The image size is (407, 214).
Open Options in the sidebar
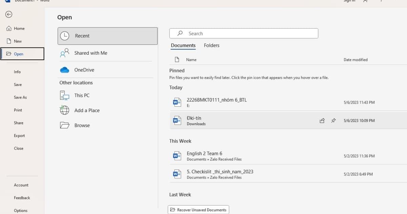click(x=21, y=211)
